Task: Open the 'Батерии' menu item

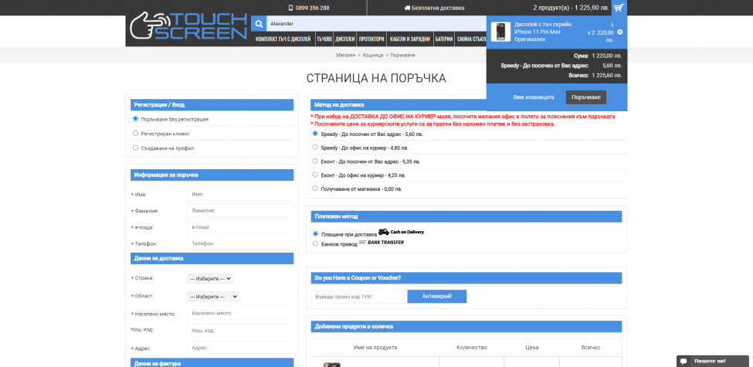Action: (444, 39)
